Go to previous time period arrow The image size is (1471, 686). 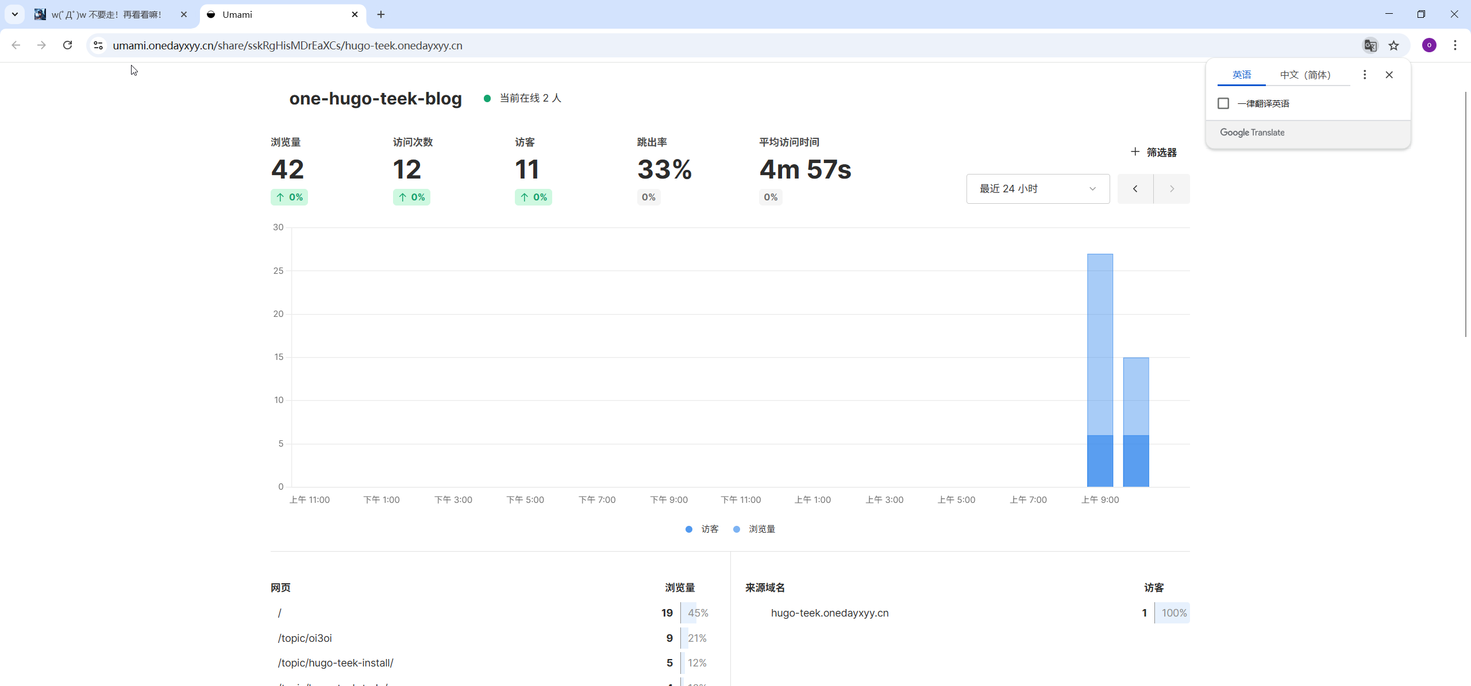[1135, 189]
